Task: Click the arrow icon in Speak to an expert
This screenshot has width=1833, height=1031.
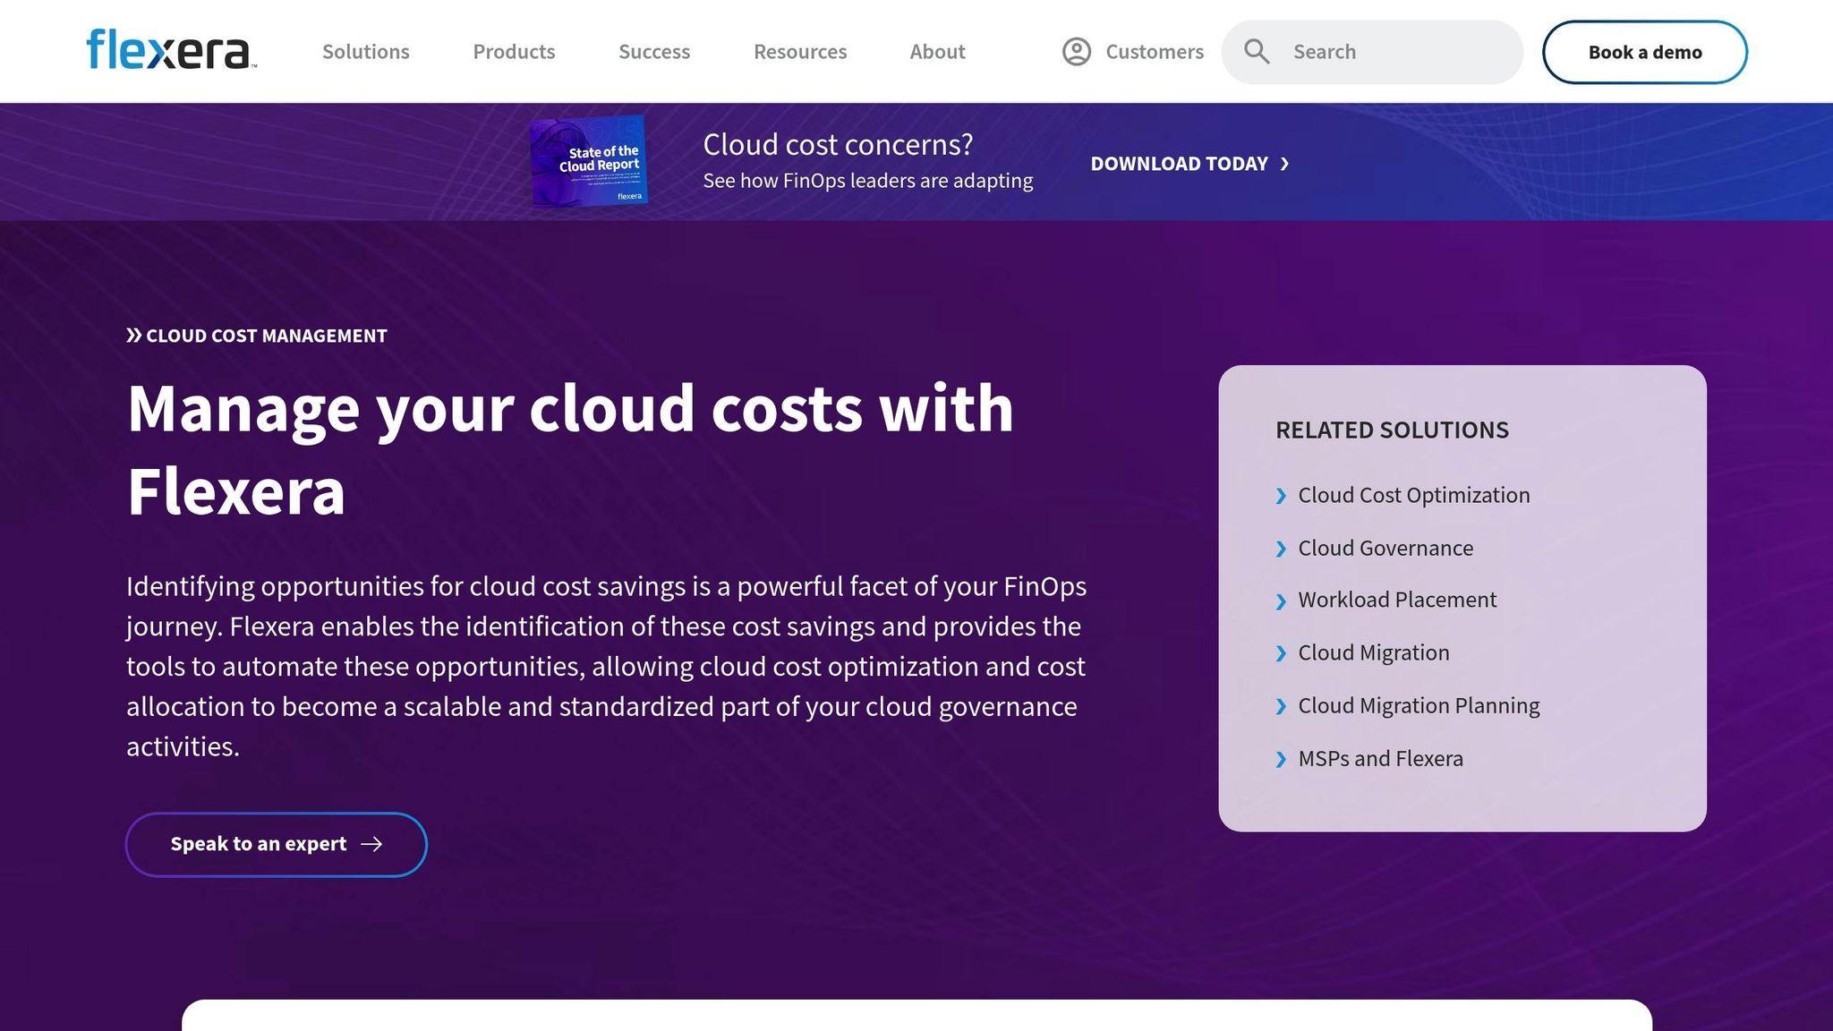Action: (x=371, y=844)
